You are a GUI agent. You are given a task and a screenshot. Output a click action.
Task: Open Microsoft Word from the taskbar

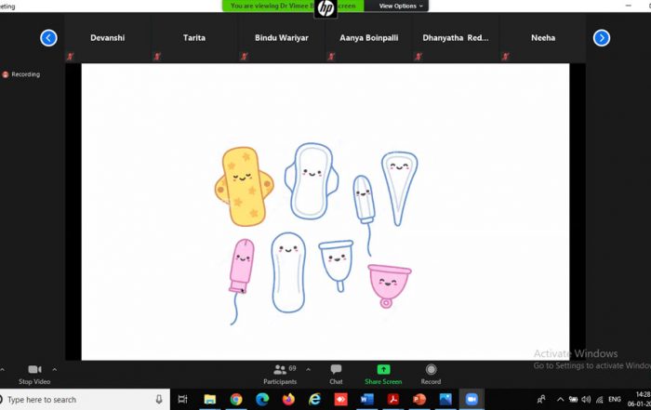point(367,399)
